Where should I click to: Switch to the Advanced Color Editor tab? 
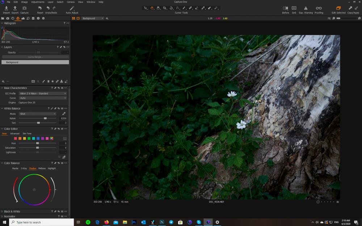[x=15, y=133]
